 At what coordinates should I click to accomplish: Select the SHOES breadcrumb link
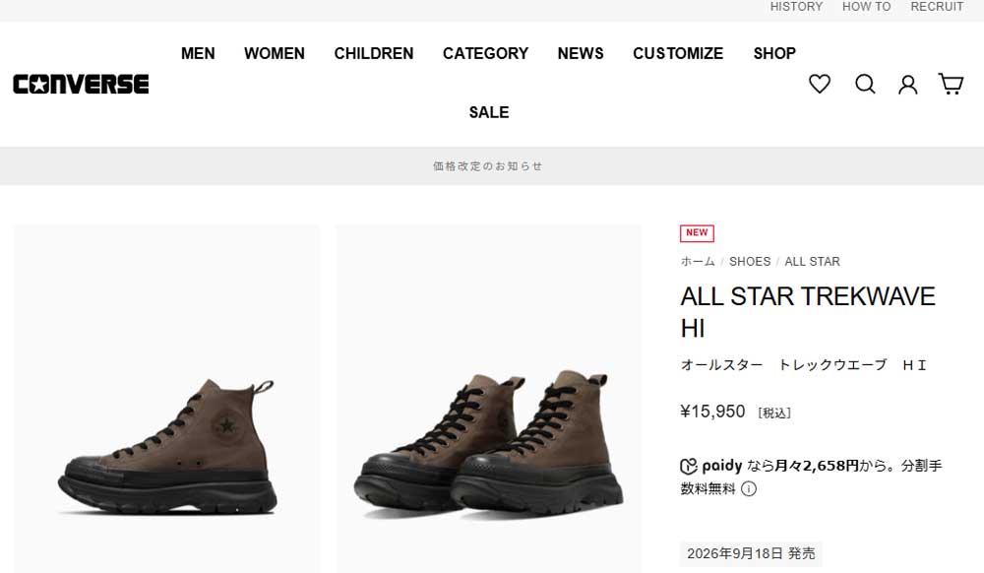(749, 261)
